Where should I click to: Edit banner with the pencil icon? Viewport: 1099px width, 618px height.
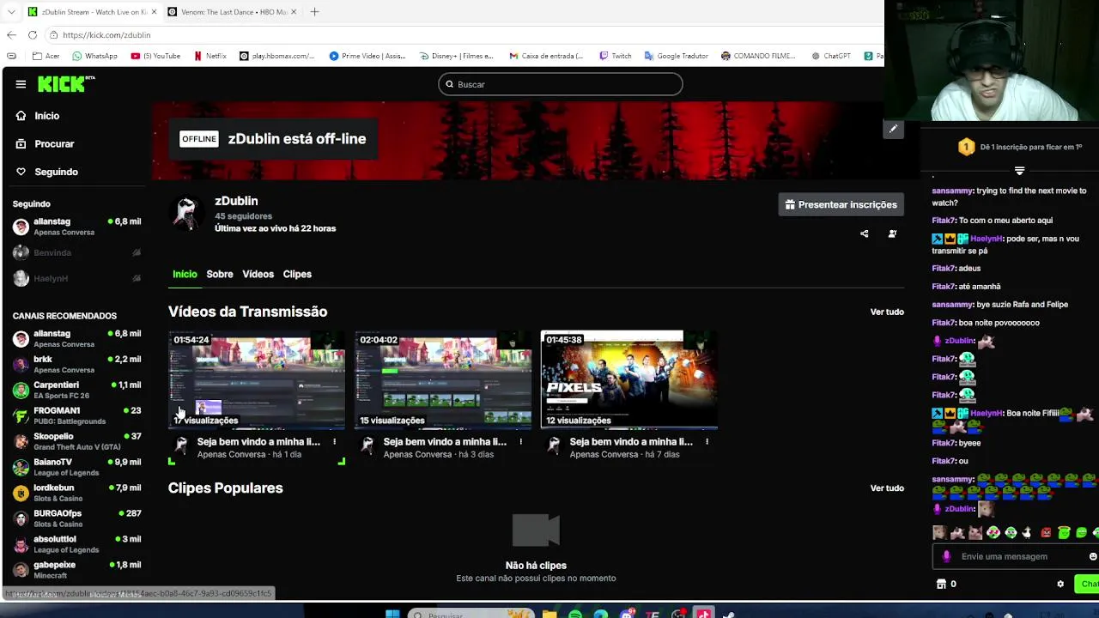(x=893, y=129)
